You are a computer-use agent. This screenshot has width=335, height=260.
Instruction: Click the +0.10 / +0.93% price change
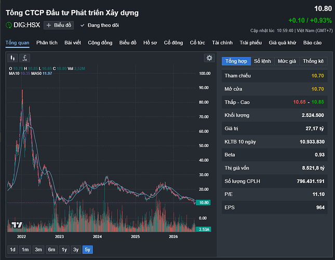pyautogui.click(x=310, y=20)
